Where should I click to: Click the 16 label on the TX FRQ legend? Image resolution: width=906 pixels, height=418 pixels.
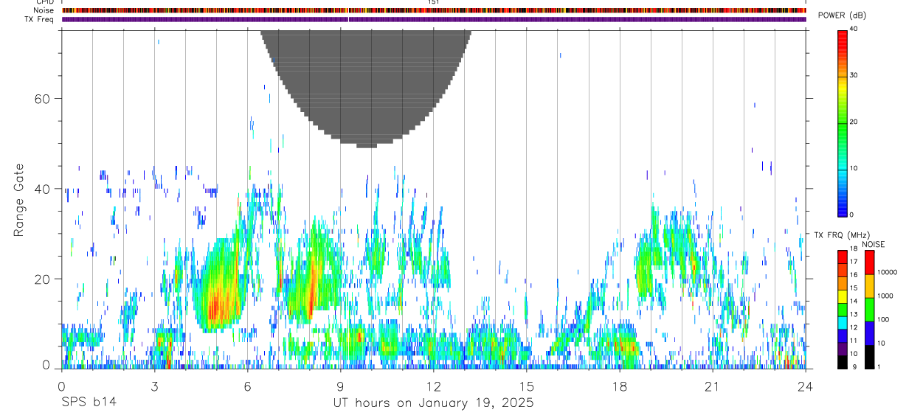tap(854, 275)
